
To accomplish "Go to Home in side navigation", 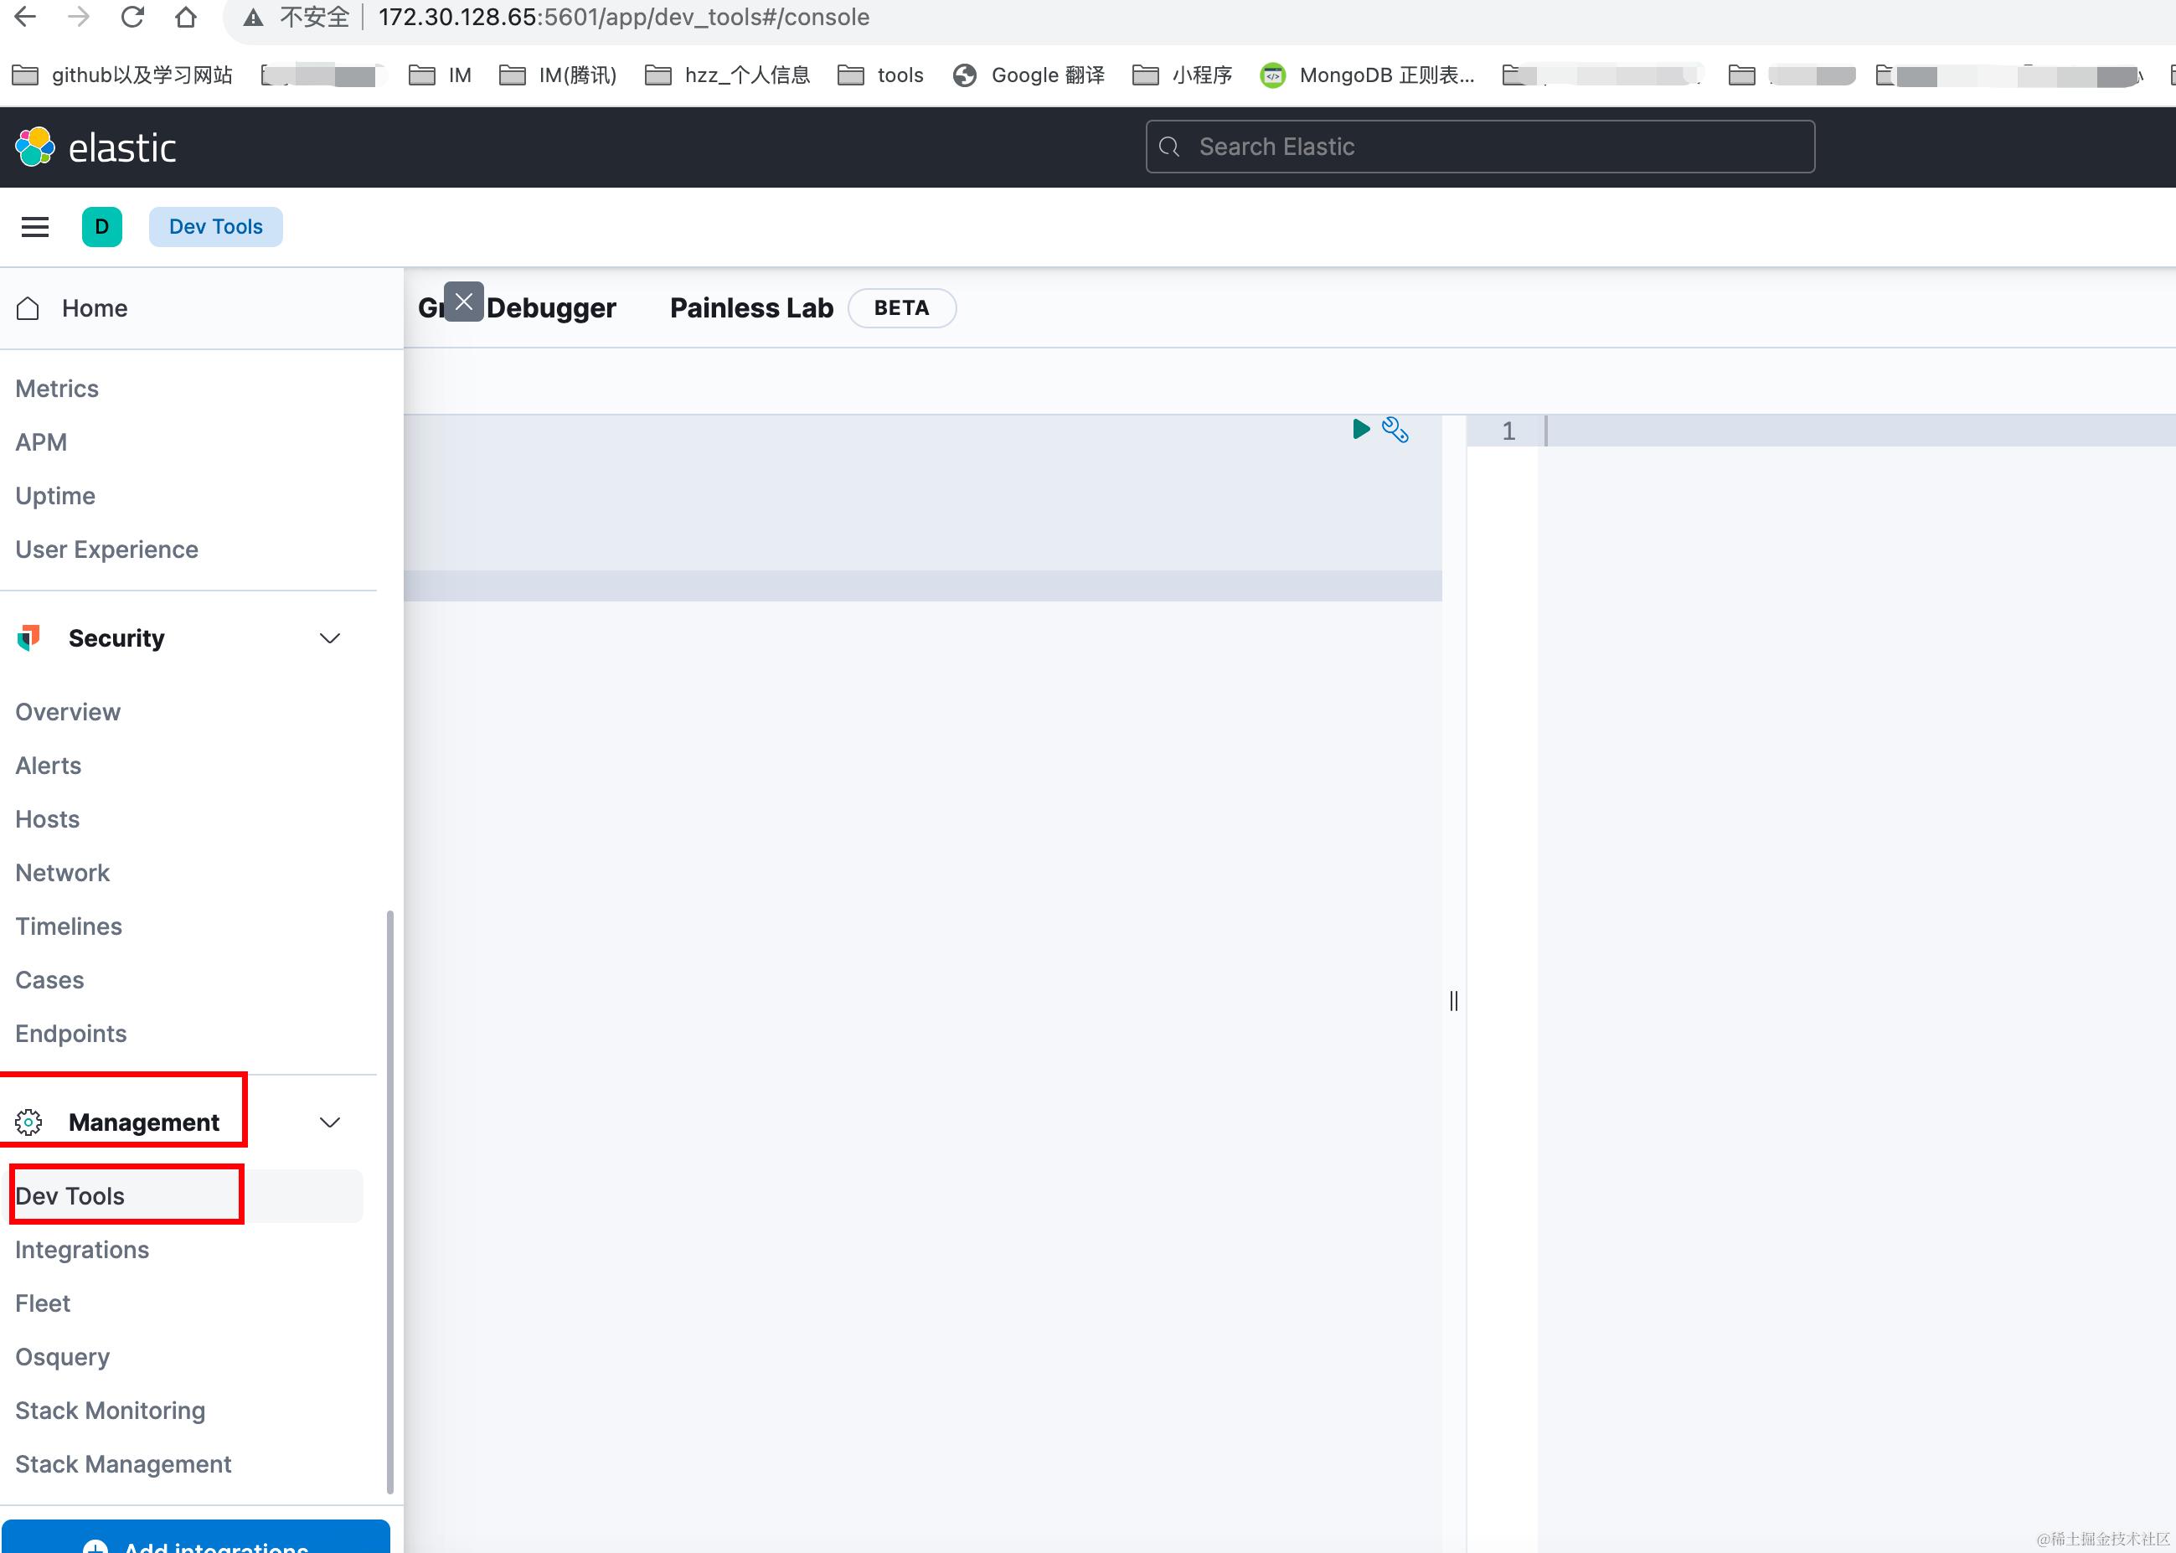I will (x=94, y=308).
